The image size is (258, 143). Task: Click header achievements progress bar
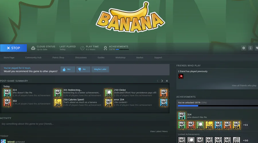122,49
